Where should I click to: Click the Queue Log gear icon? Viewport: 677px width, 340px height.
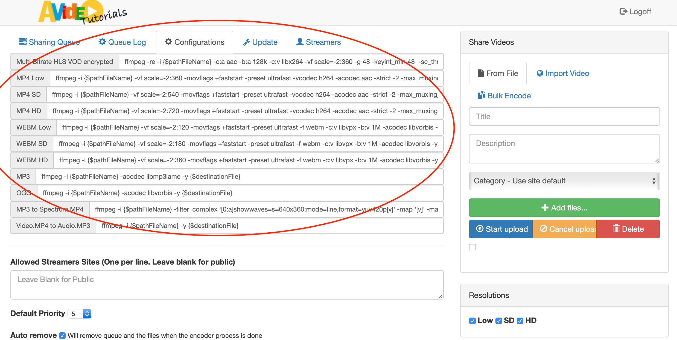point(102,42)
